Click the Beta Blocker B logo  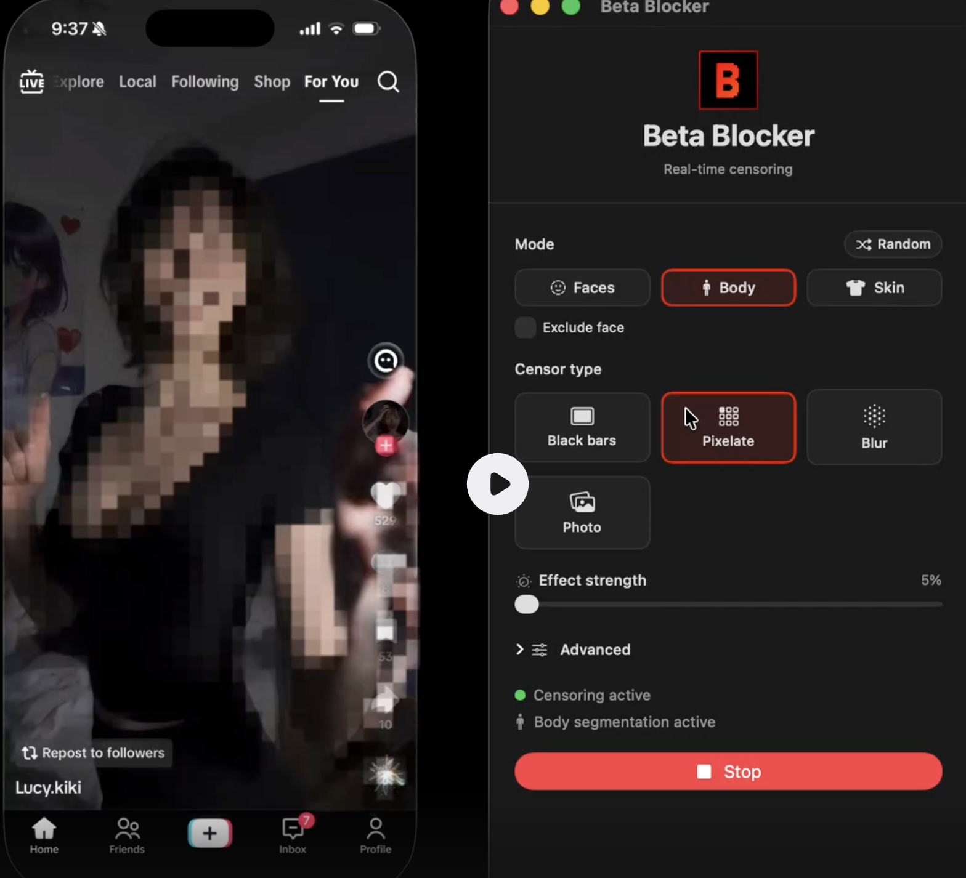(x=728, y=80)
